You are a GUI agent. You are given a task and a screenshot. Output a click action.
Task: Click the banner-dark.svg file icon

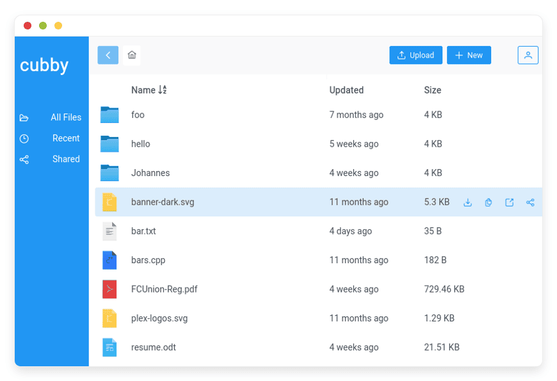pyautogui.click(x=109, y=202)
